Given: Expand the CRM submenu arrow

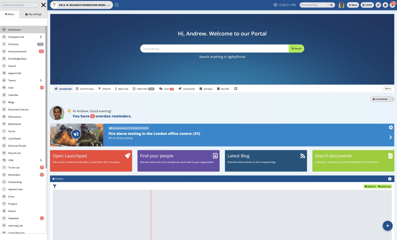Looking at the screenshot, I should (41, 160).
